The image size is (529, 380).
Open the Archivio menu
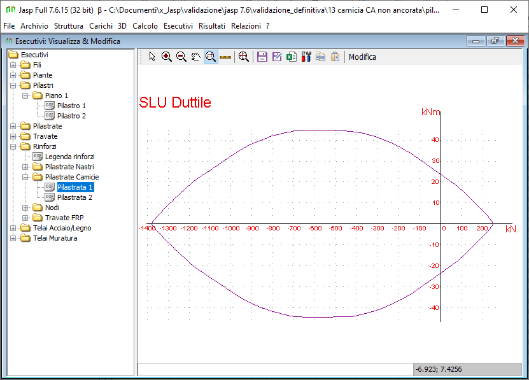click(x=34, y=26)
